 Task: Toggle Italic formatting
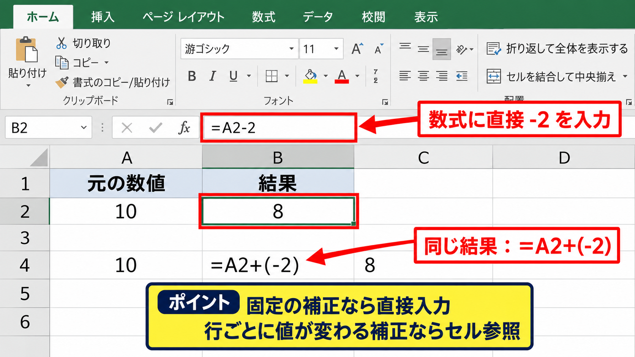(213, 76)
